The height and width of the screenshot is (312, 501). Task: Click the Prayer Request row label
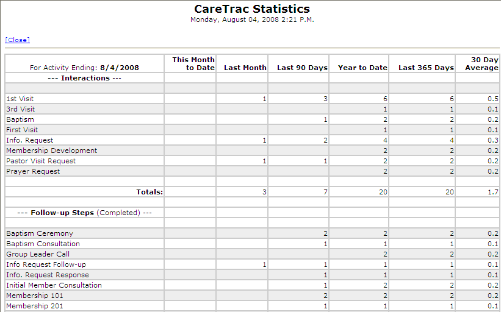click(x=33, y=171)
